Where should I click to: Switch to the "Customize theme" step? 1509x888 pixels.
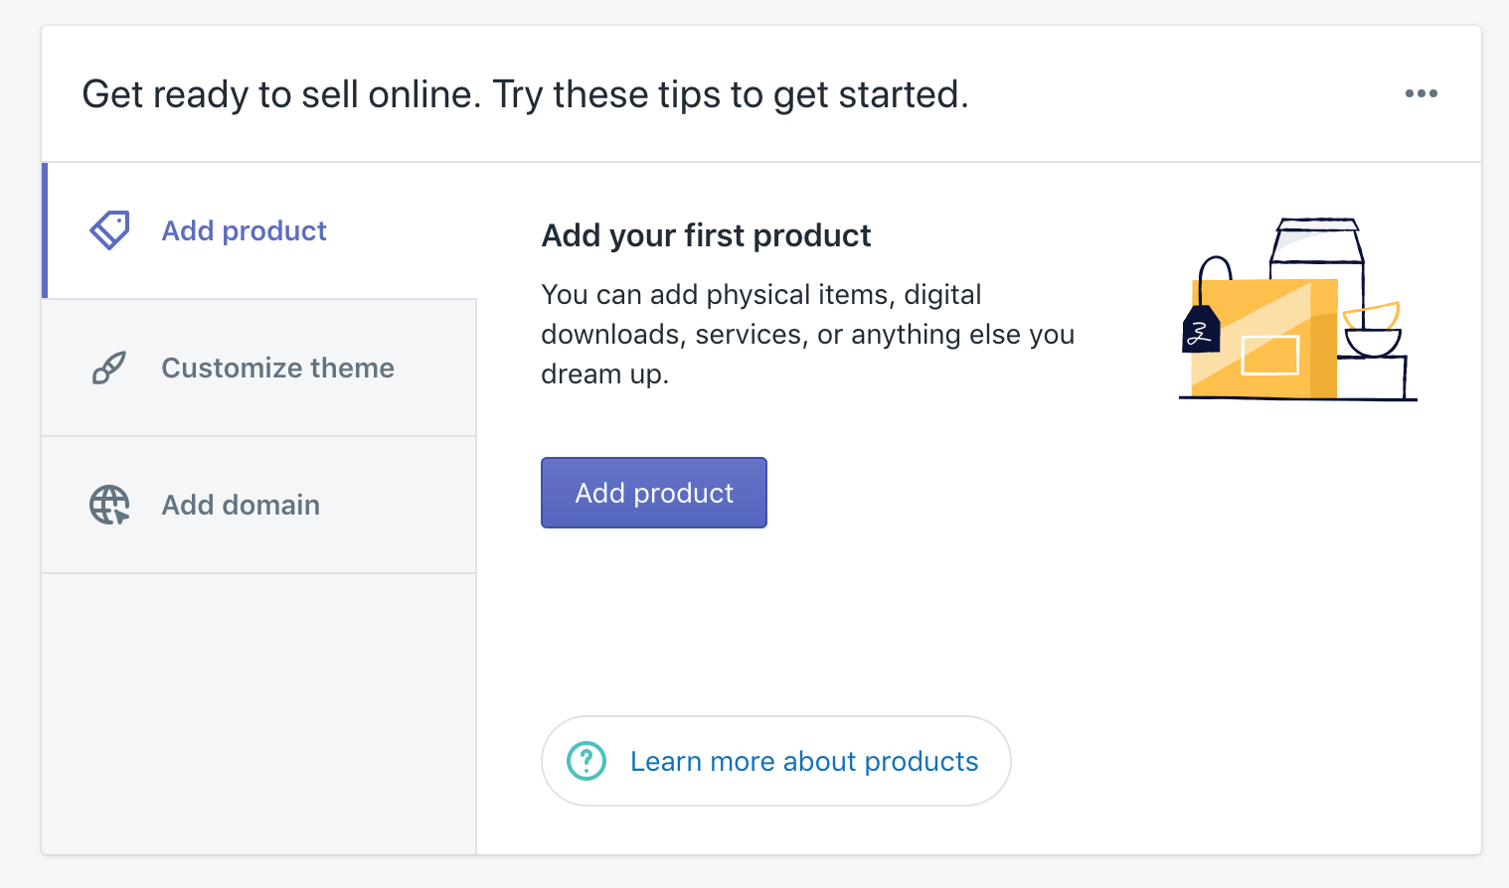pyautogui.click(x=277, y=367)
